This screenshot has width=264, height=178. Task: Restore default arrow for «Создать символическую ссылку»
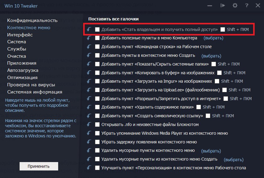(x=89, y=116)
